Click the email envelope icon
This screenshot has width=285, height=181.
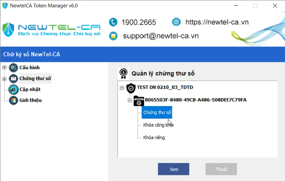coord(113,36)
